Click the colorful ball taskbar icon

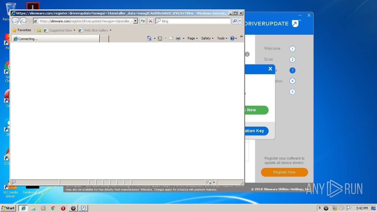[73, 208]
